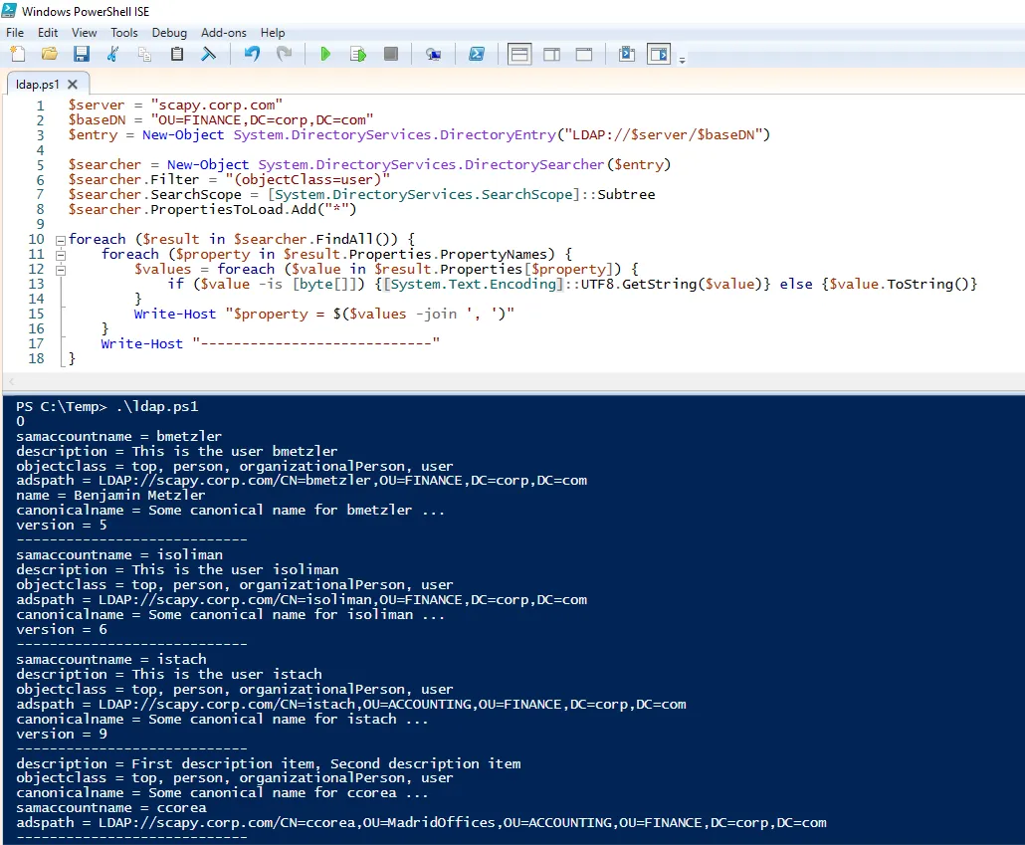Open the Help menu
The width and height of the screenshot is (1025, 845).
[x=273, y=33]
